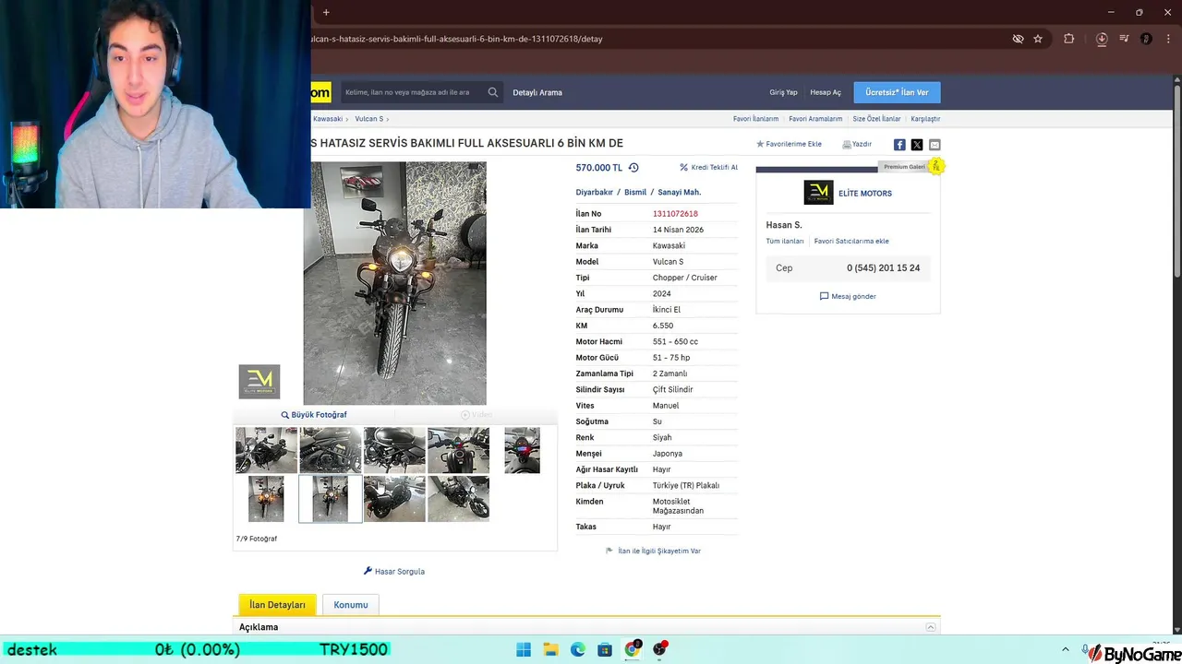Click Yazdır print link
Viewport: 1182px width, 664px height.
click(857, 145)
